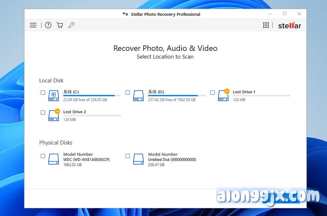This screenshot has width=327, height=216.
Task: Check the 系统 (D:) drive checkbox
Action: coord(128,93)
